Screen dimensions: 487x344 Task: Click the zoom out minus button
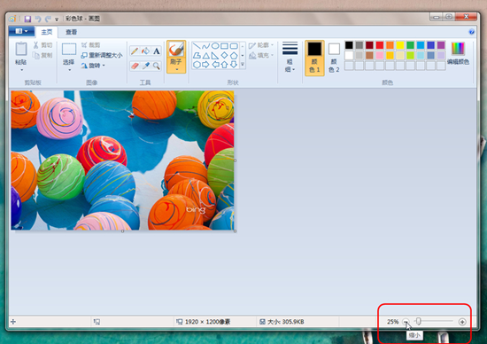406,322
